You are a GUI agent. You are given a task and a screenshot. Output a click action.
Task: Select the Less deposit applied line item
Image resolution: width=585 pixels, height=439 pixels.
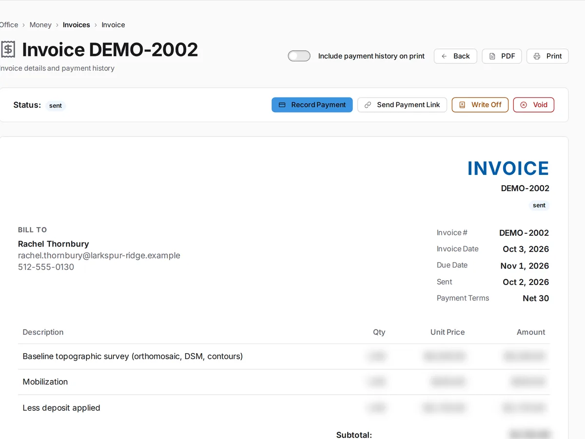point(284,408)
